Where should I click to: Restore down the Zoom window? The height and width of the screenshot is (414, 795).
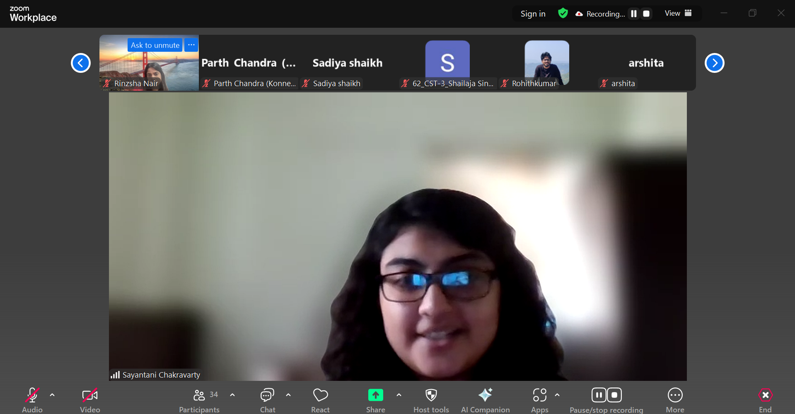tap(752, 13)
